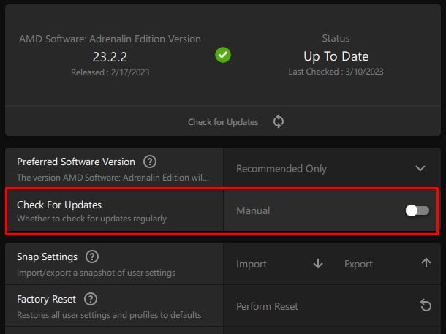Click Perform Reset text
Screen dimensions: 446x334
[267, 306]
